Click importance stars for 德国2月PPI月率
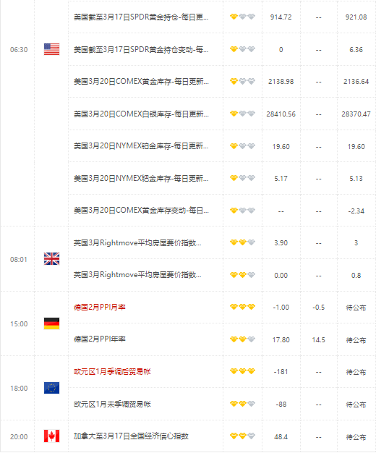Screen dimensions: 376x453 pyautogui.click(x=242, y=307)
